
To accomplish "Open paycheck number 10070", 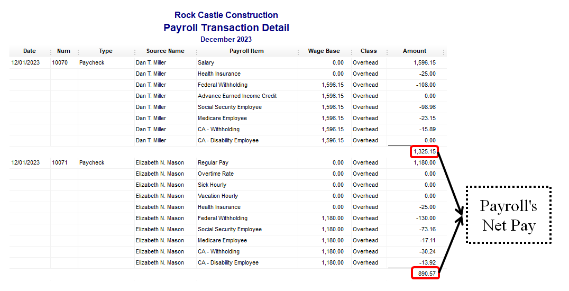I will click(x=60, y=62).
